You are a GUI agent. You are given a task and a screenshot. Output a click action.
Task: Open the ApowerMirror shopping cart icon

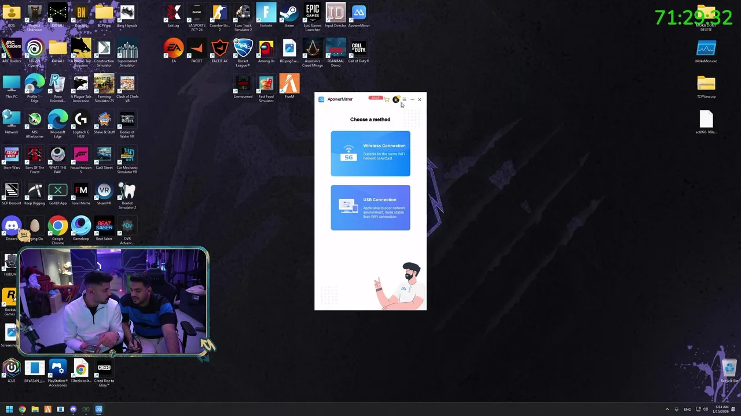click(x=387, y=99)
